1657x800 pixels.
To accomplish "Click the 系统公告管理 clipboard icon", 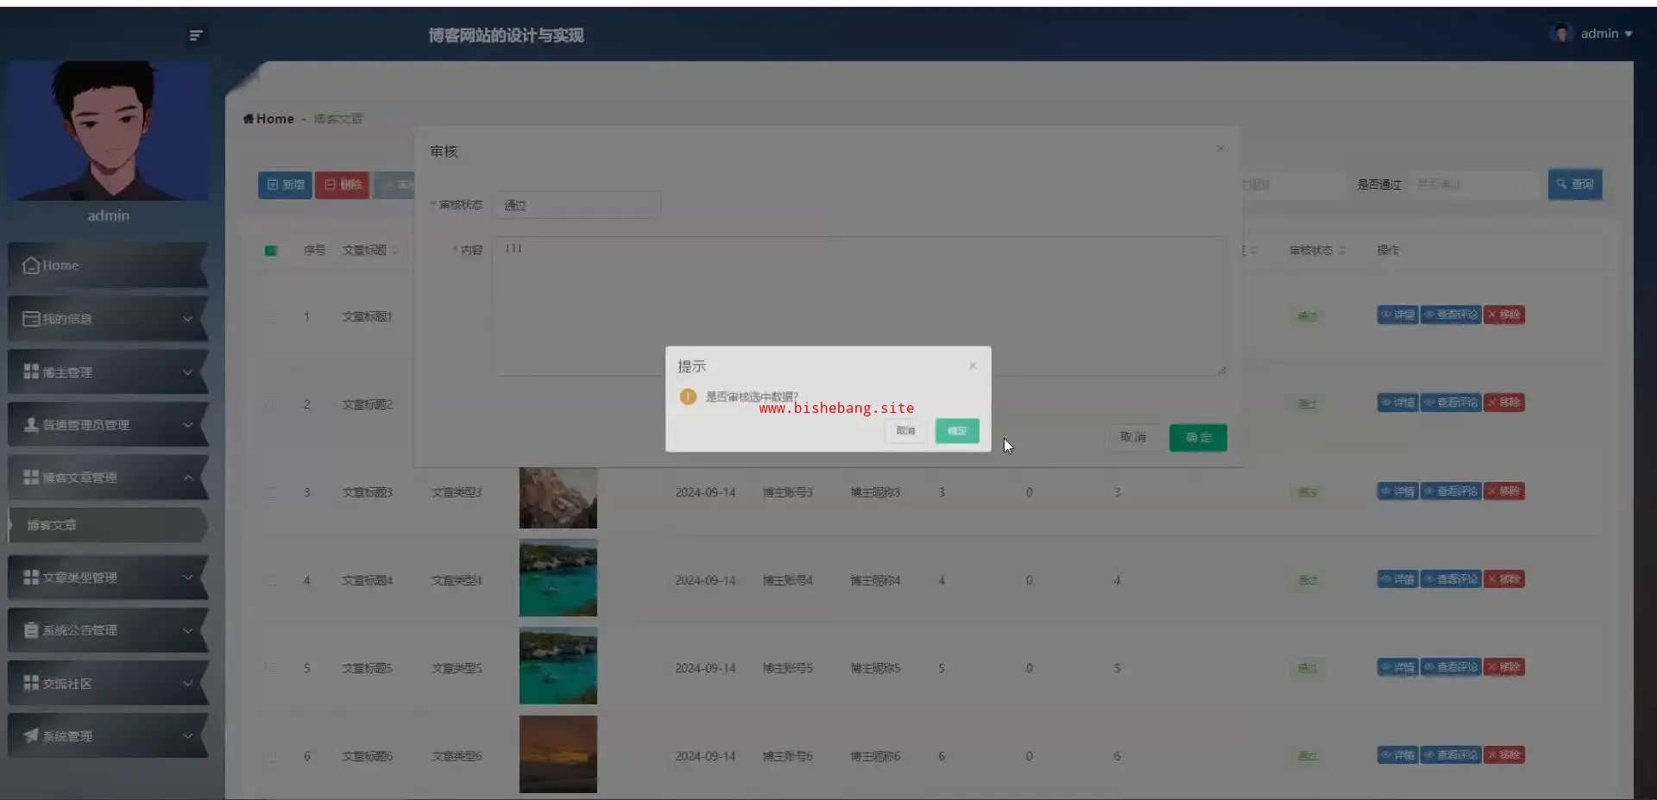I will tap(31, 630).
